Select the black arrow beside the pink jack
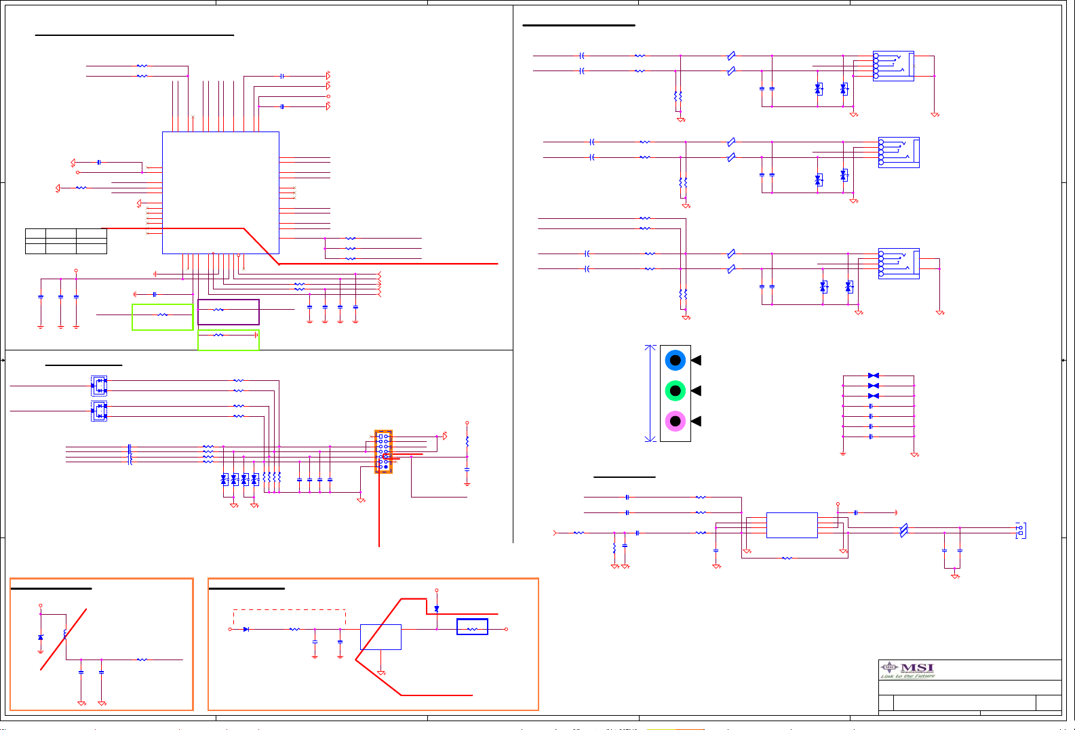Image resolution: width=1075 pixels, height=730 pixels. [x=696, y=421]
